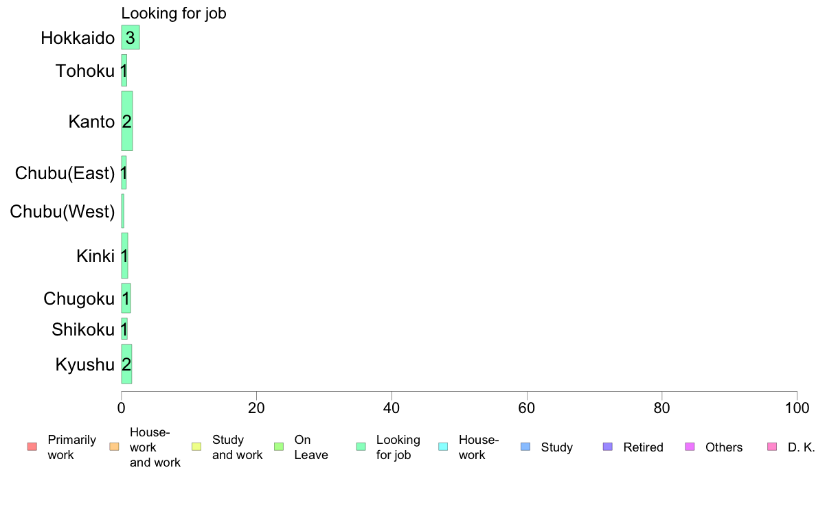Click the Chubu(West) row label
The height and width of the screenshot is (505, 816).
pos(63,211)
